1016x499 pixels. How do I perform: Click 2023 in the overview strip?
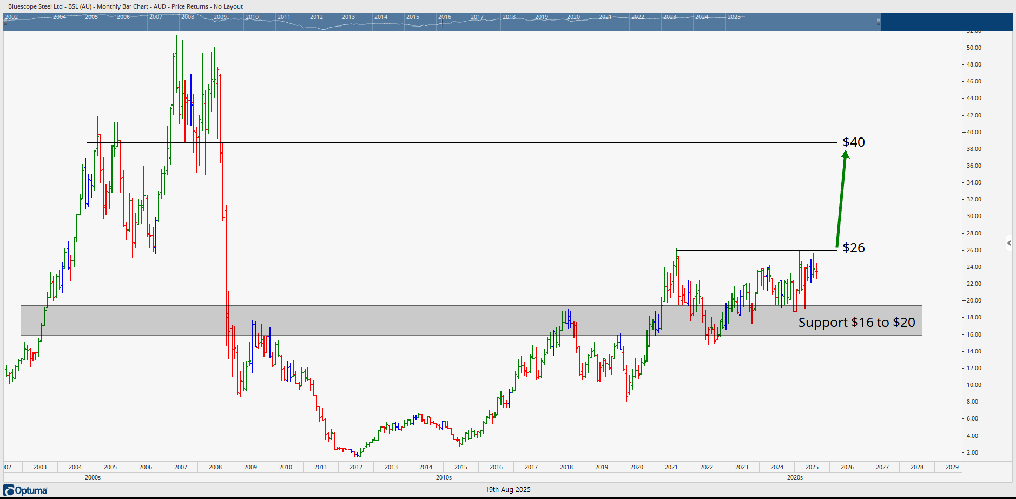670,17
